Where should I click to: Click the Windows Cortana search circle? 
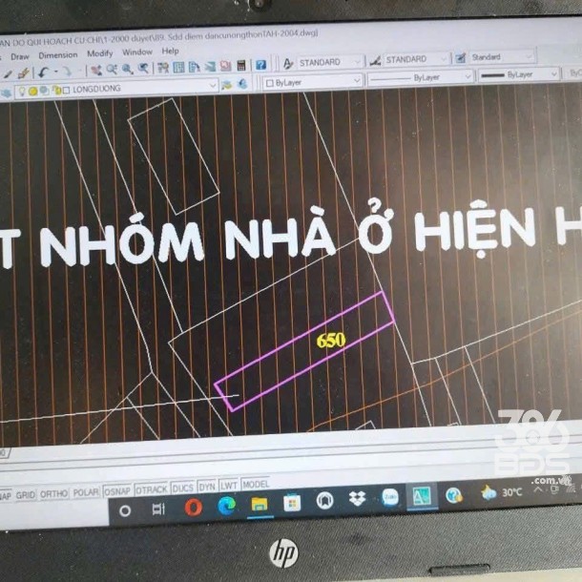pos(125,511)
